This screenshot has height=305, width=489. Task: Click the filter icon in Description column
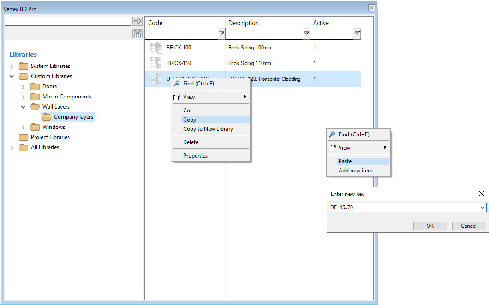point(306,34)
